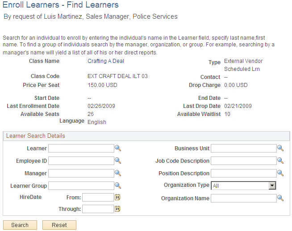Select language value 'English'
The image size is (292, 231).
(x=97, y=122)
